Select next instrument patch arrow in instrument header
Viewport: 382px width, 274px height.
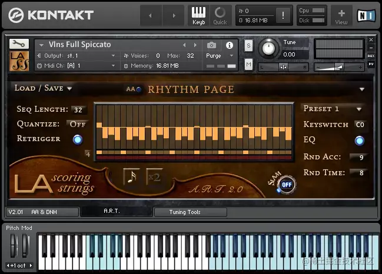point(195,45)
